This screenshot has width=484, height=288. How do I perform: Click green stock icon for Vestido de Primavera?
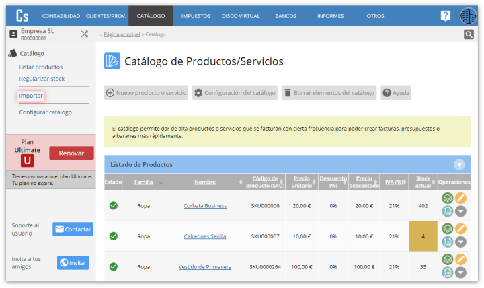pyautogui.click(x=447, y=259)
